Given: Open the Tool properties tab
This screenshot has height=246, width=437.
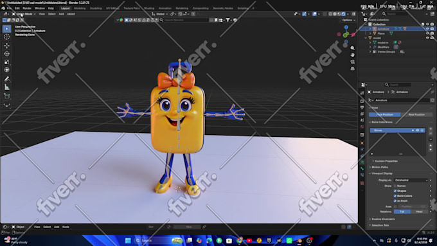Looking at the screenshot, I should (362, 93).
